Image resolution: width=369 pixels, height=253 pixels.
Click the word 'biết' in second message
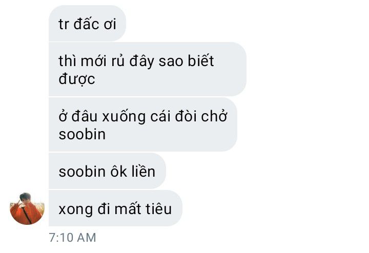pyautogui.click(x=200, y=60)
